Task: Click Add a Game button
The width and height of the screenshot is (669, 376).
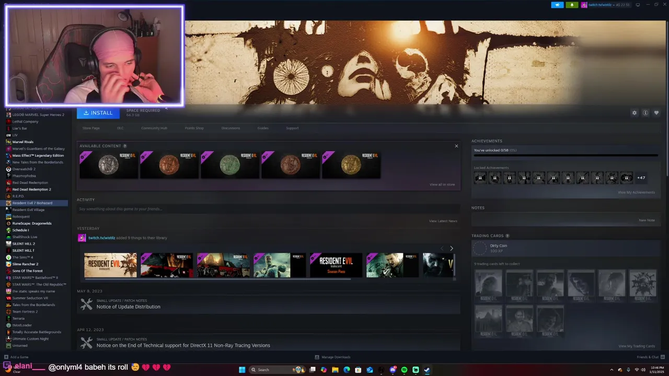Action: [16, 357]
